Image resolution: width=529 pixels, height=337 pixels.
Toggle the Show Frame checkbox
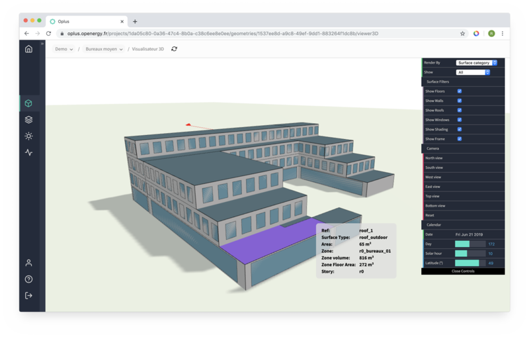[x=460, y=139]
